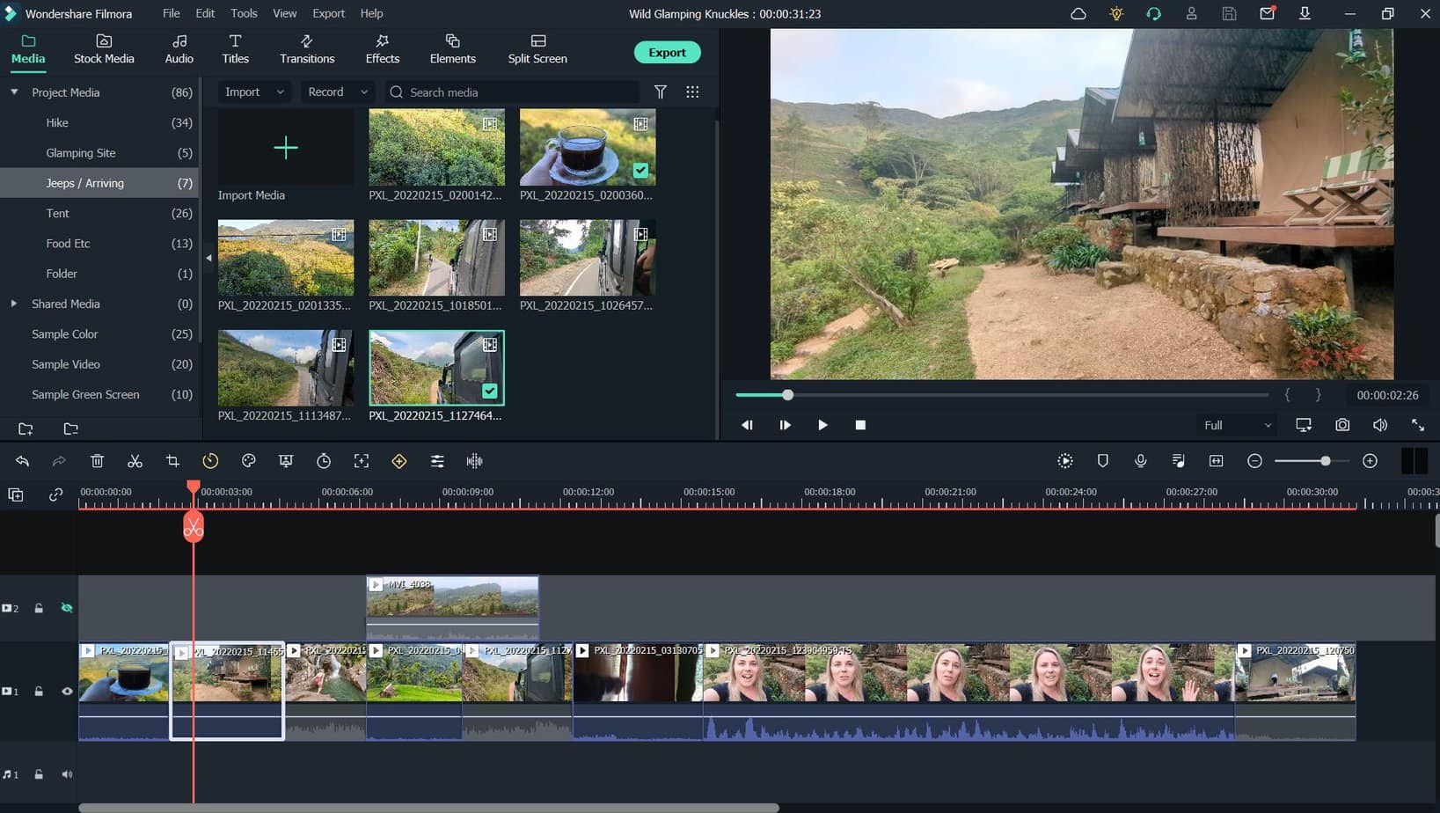The image size is (1440, 813).
Task: Add a timeline marker with the marker icon
Action: click(1102, 460)
